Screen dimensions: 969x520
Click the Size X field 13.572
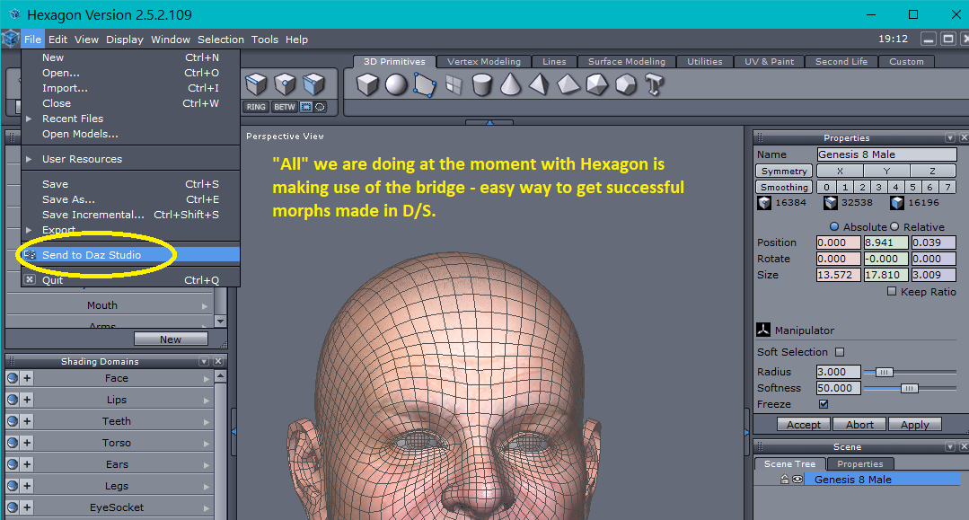pos(839,275)
